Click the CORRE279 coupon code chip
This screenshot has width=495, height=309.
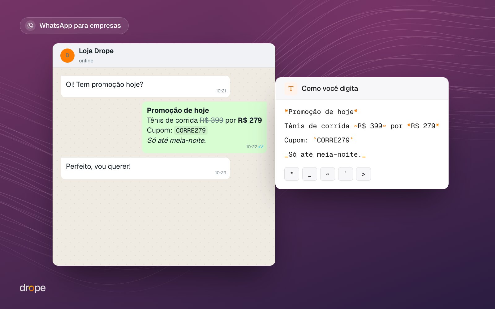[191, 130]
